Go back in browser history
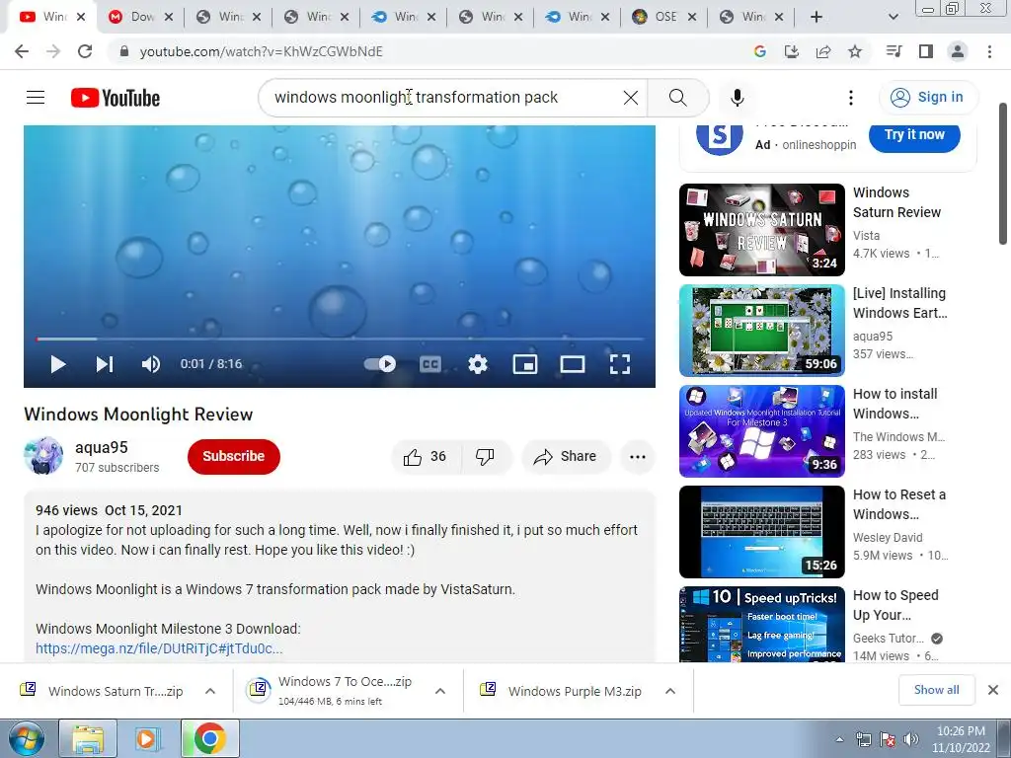 22,51
